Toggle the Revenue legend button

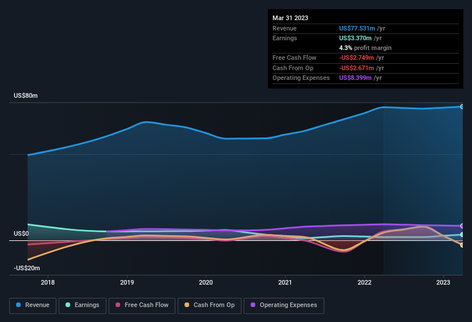[33, 305]
